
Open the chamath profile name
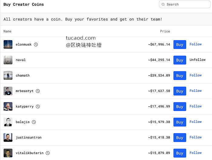point(23,75)
